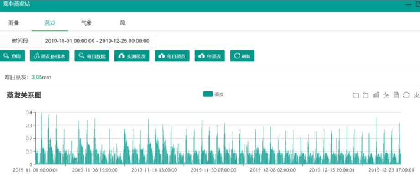Click axis label 2019-11-16 13:00:00
The width and height of the screenshot is (420, 174).
[154, 170]
